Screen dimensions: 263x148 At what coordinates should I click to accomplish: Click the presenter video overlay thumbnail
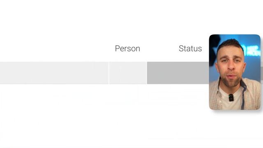pos(235,72)
